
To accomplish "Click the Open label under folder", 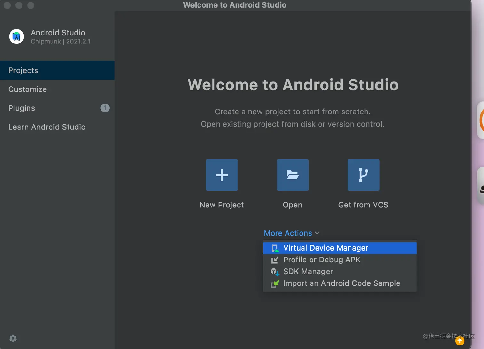I will click(293, 205).
